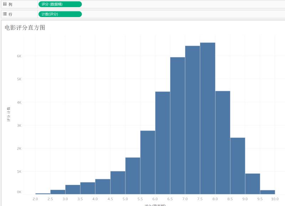The width and height of the screenshot is (285, 206).
Task: Click the 列 shelf label
Action: pyautogui.click(x=10, y=4)
